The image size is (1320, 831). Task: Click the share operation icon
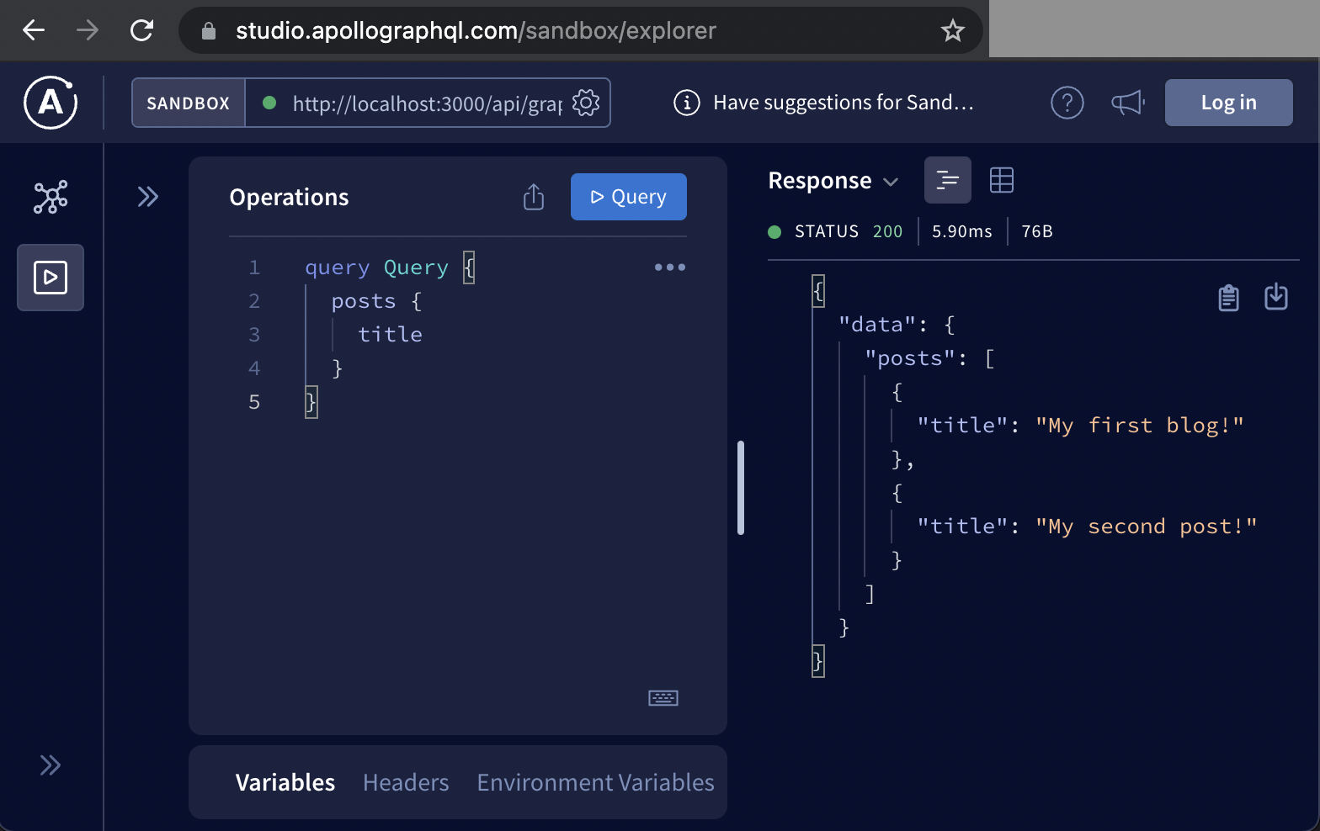pos(534,197)
